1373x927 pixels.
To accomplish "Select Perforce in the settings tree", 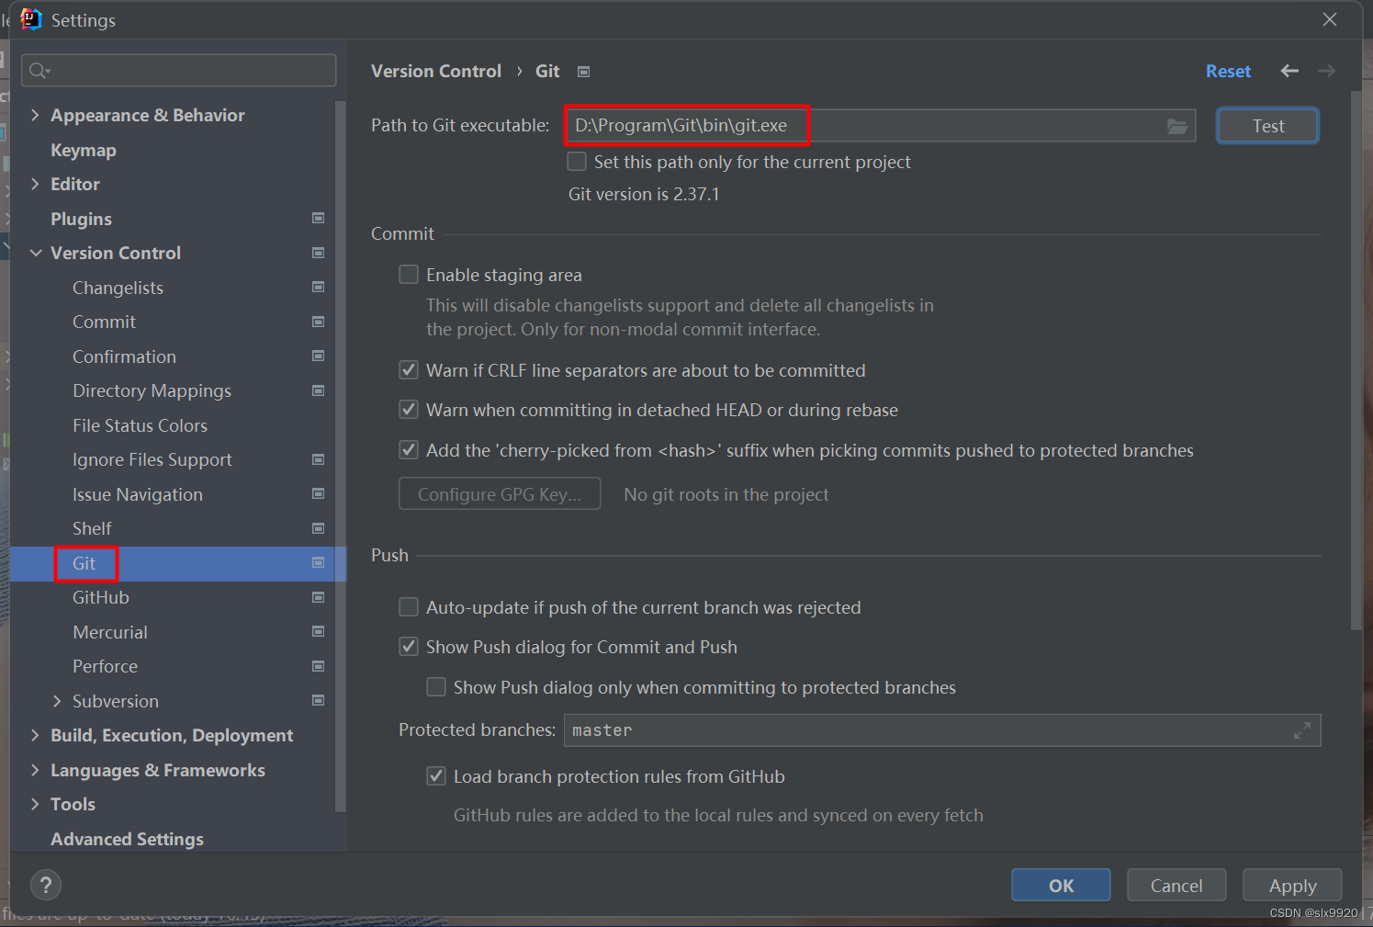I will (105, 666).
